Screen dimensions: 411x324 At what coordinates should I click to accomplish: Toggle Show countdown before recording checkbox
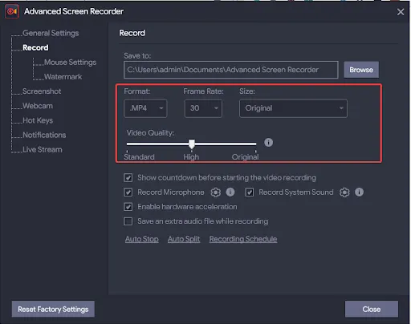128,178
